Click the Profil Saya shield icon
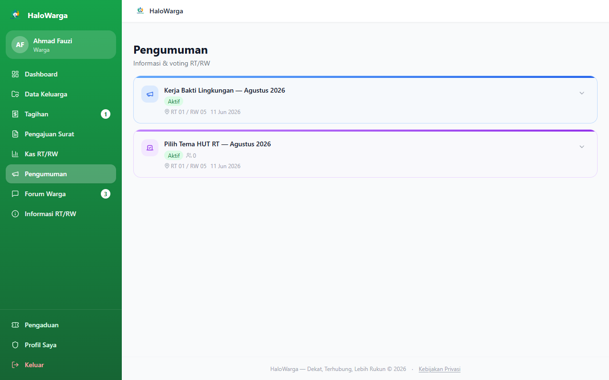609x380 pixels. (15, 345)
